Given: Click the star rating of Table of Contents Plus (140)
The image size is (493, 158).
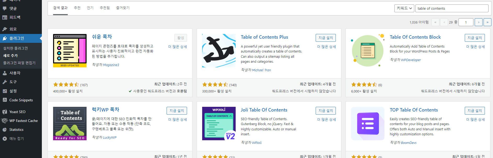Looking at the screenshot, I should (x=215, y=85).
